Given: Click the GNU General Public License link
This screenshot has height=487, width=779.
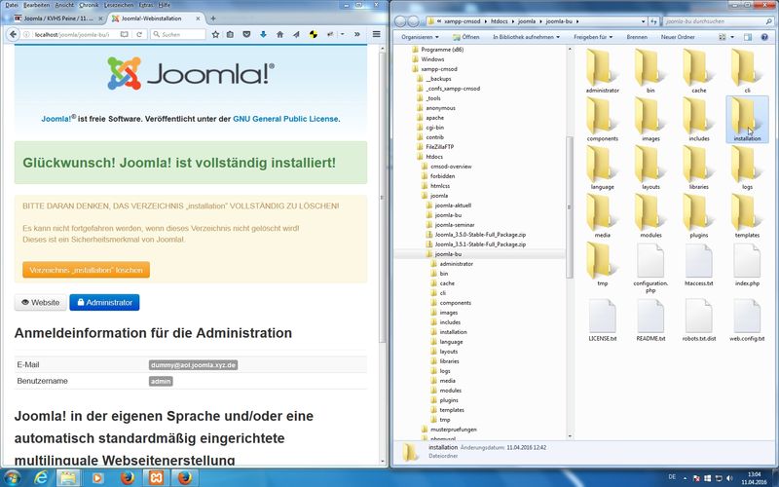Looking at the screenshot, I should pos(285,119).
